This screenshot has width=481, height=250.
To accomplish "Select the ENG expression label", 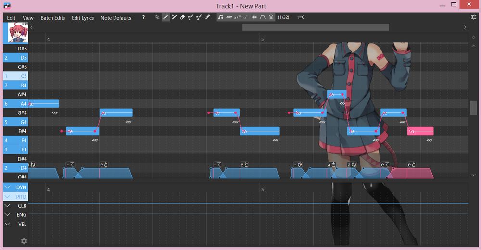I will tap(22, 215).
